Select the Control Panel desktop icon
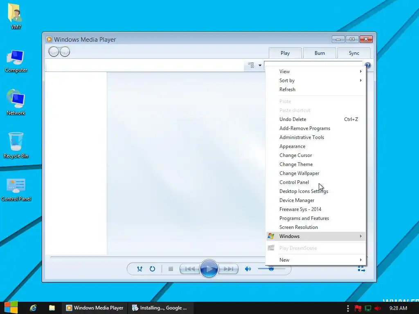The height and width of the screenshot is (314, 419). click(16, 190)
